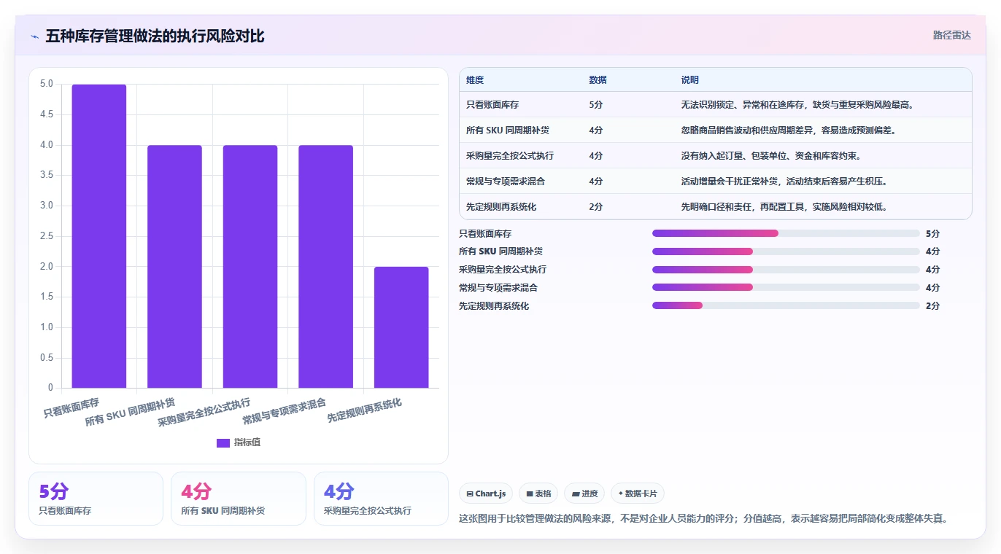This screenshot has height=554, width=1001.
Task: Click the 5分 label after progress bar
Action: click(x=932, y=233)
